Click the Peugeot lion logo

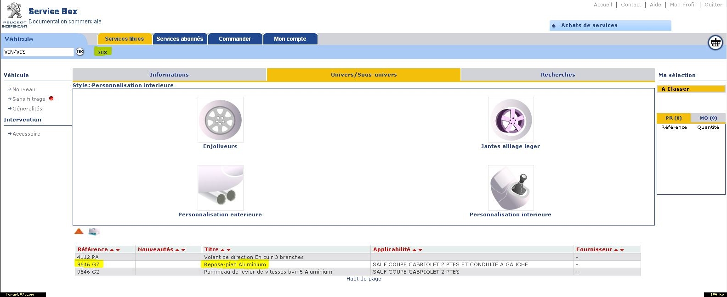tap(14, 11)
